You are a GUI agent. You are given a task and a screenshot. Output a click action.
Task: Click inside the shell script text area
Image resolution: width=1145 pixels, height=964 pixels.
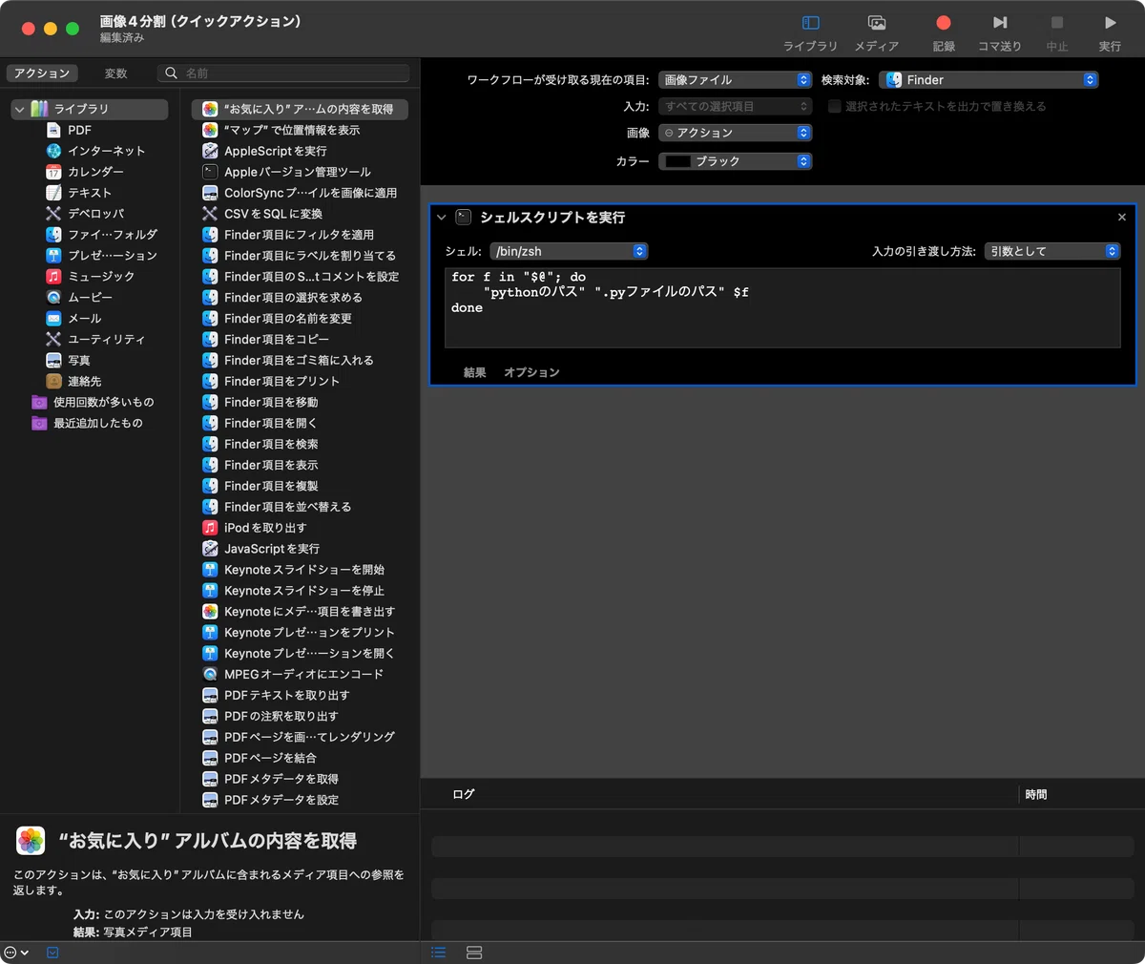pyautogui.click(x=782, y=308)
